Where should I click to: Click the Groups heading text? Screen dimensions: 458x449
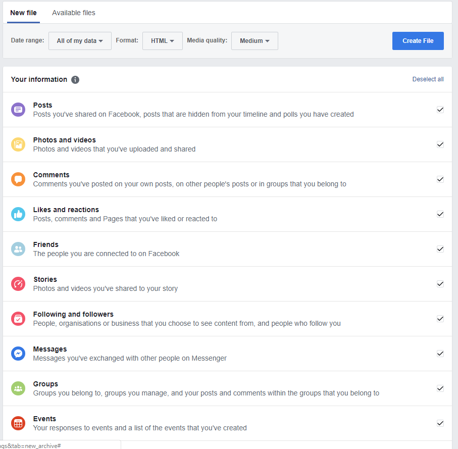(x=45, y=384)
